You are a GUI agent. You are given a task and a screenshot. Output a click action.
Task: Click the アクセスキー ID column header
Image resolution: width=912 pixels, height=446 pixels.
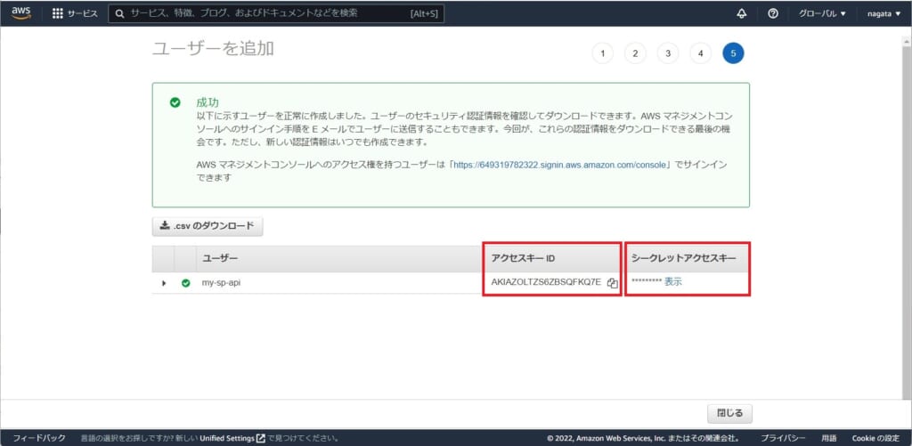[523, 258]
